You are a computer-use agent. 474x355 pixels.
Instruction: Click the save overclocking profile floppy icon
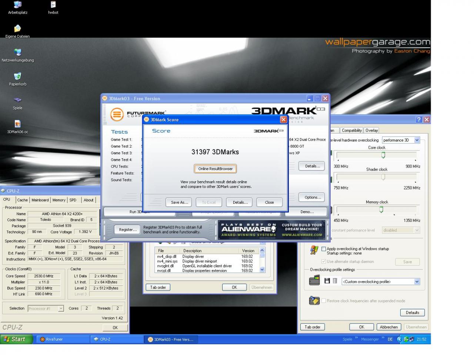point(327,281)
